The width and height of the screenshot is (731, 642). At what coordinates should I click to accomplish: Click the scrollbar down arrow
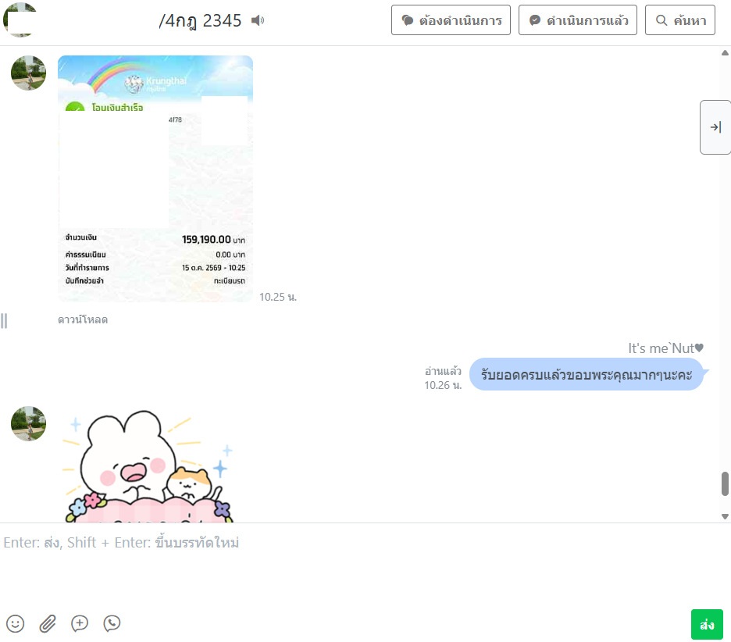tap(725, 516)
